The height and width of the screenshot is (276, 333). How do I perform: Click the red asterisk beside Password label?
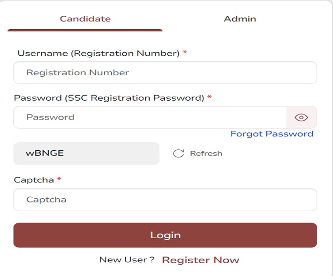(210, 98)
